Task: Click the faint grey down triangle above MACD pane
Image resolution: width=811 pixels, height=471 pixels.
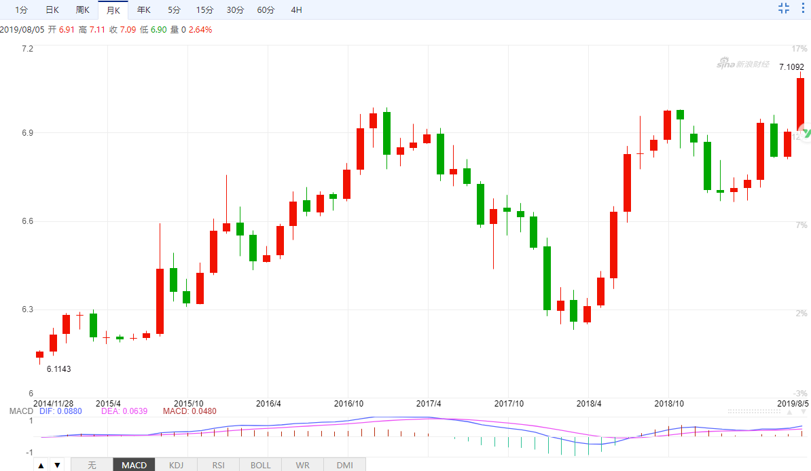Action: [x=804, y=412]
